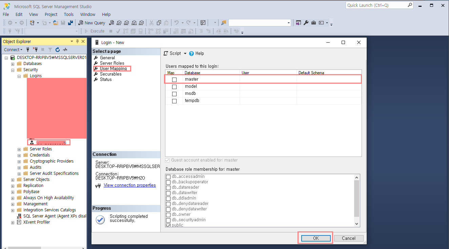
Task: Click the Toolbox briefcase icon
Action: pos(313,23)
